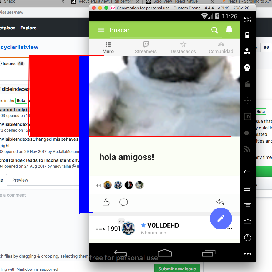The height and width of the screenshot is (272, 272).
Task: Open the dog post image
Action: [x=164, y=96]
